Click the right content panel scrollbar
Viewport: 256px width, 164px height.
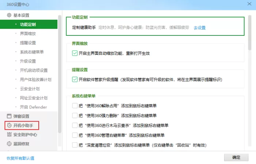[x=249, y=33]
